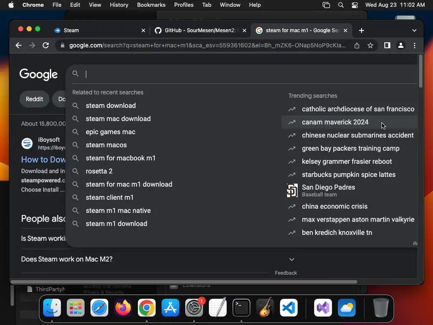433x325 pixels.
Task: Bookmark this page with the star icon
Action: 370,45
